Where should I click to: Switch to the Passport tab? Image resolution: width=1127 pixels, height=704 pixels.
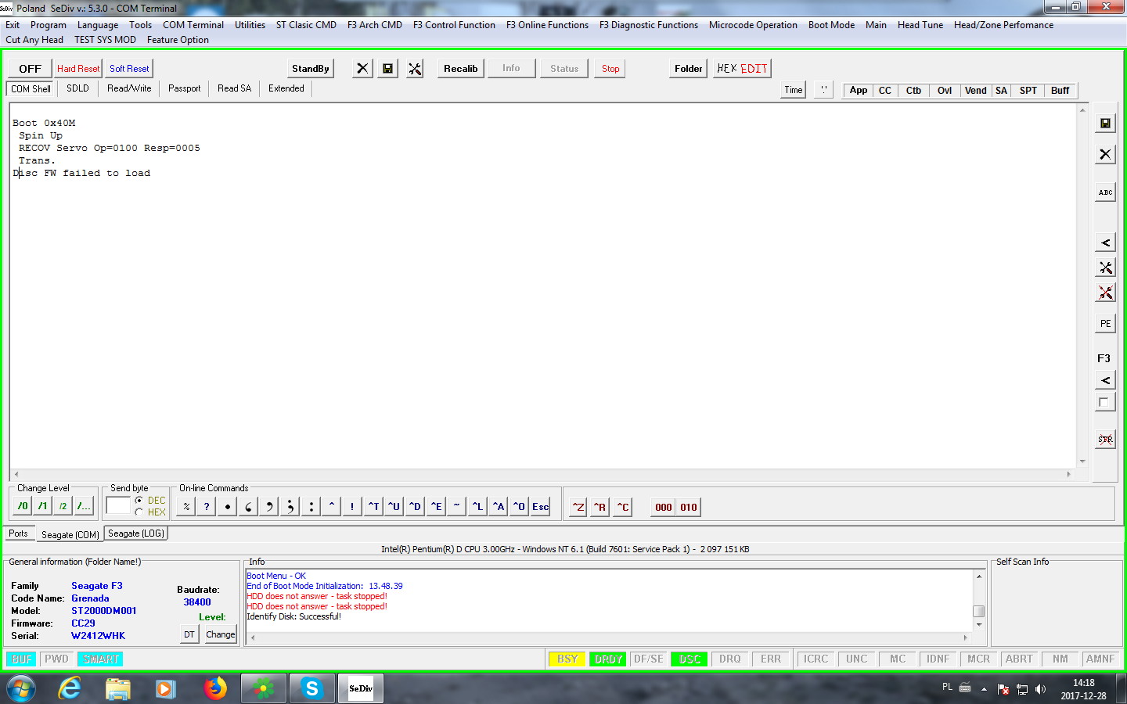tap(184, 88)
